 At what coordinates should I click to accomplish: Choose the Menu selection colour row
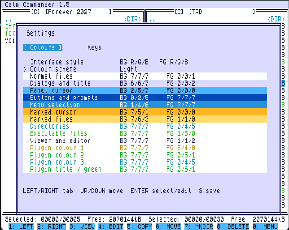tap(145, 105)
